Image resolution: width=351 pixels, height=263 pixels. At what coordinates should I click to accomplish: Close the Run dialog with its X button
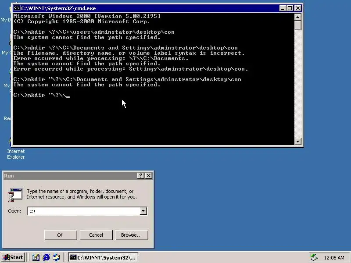tap(149, 176)
